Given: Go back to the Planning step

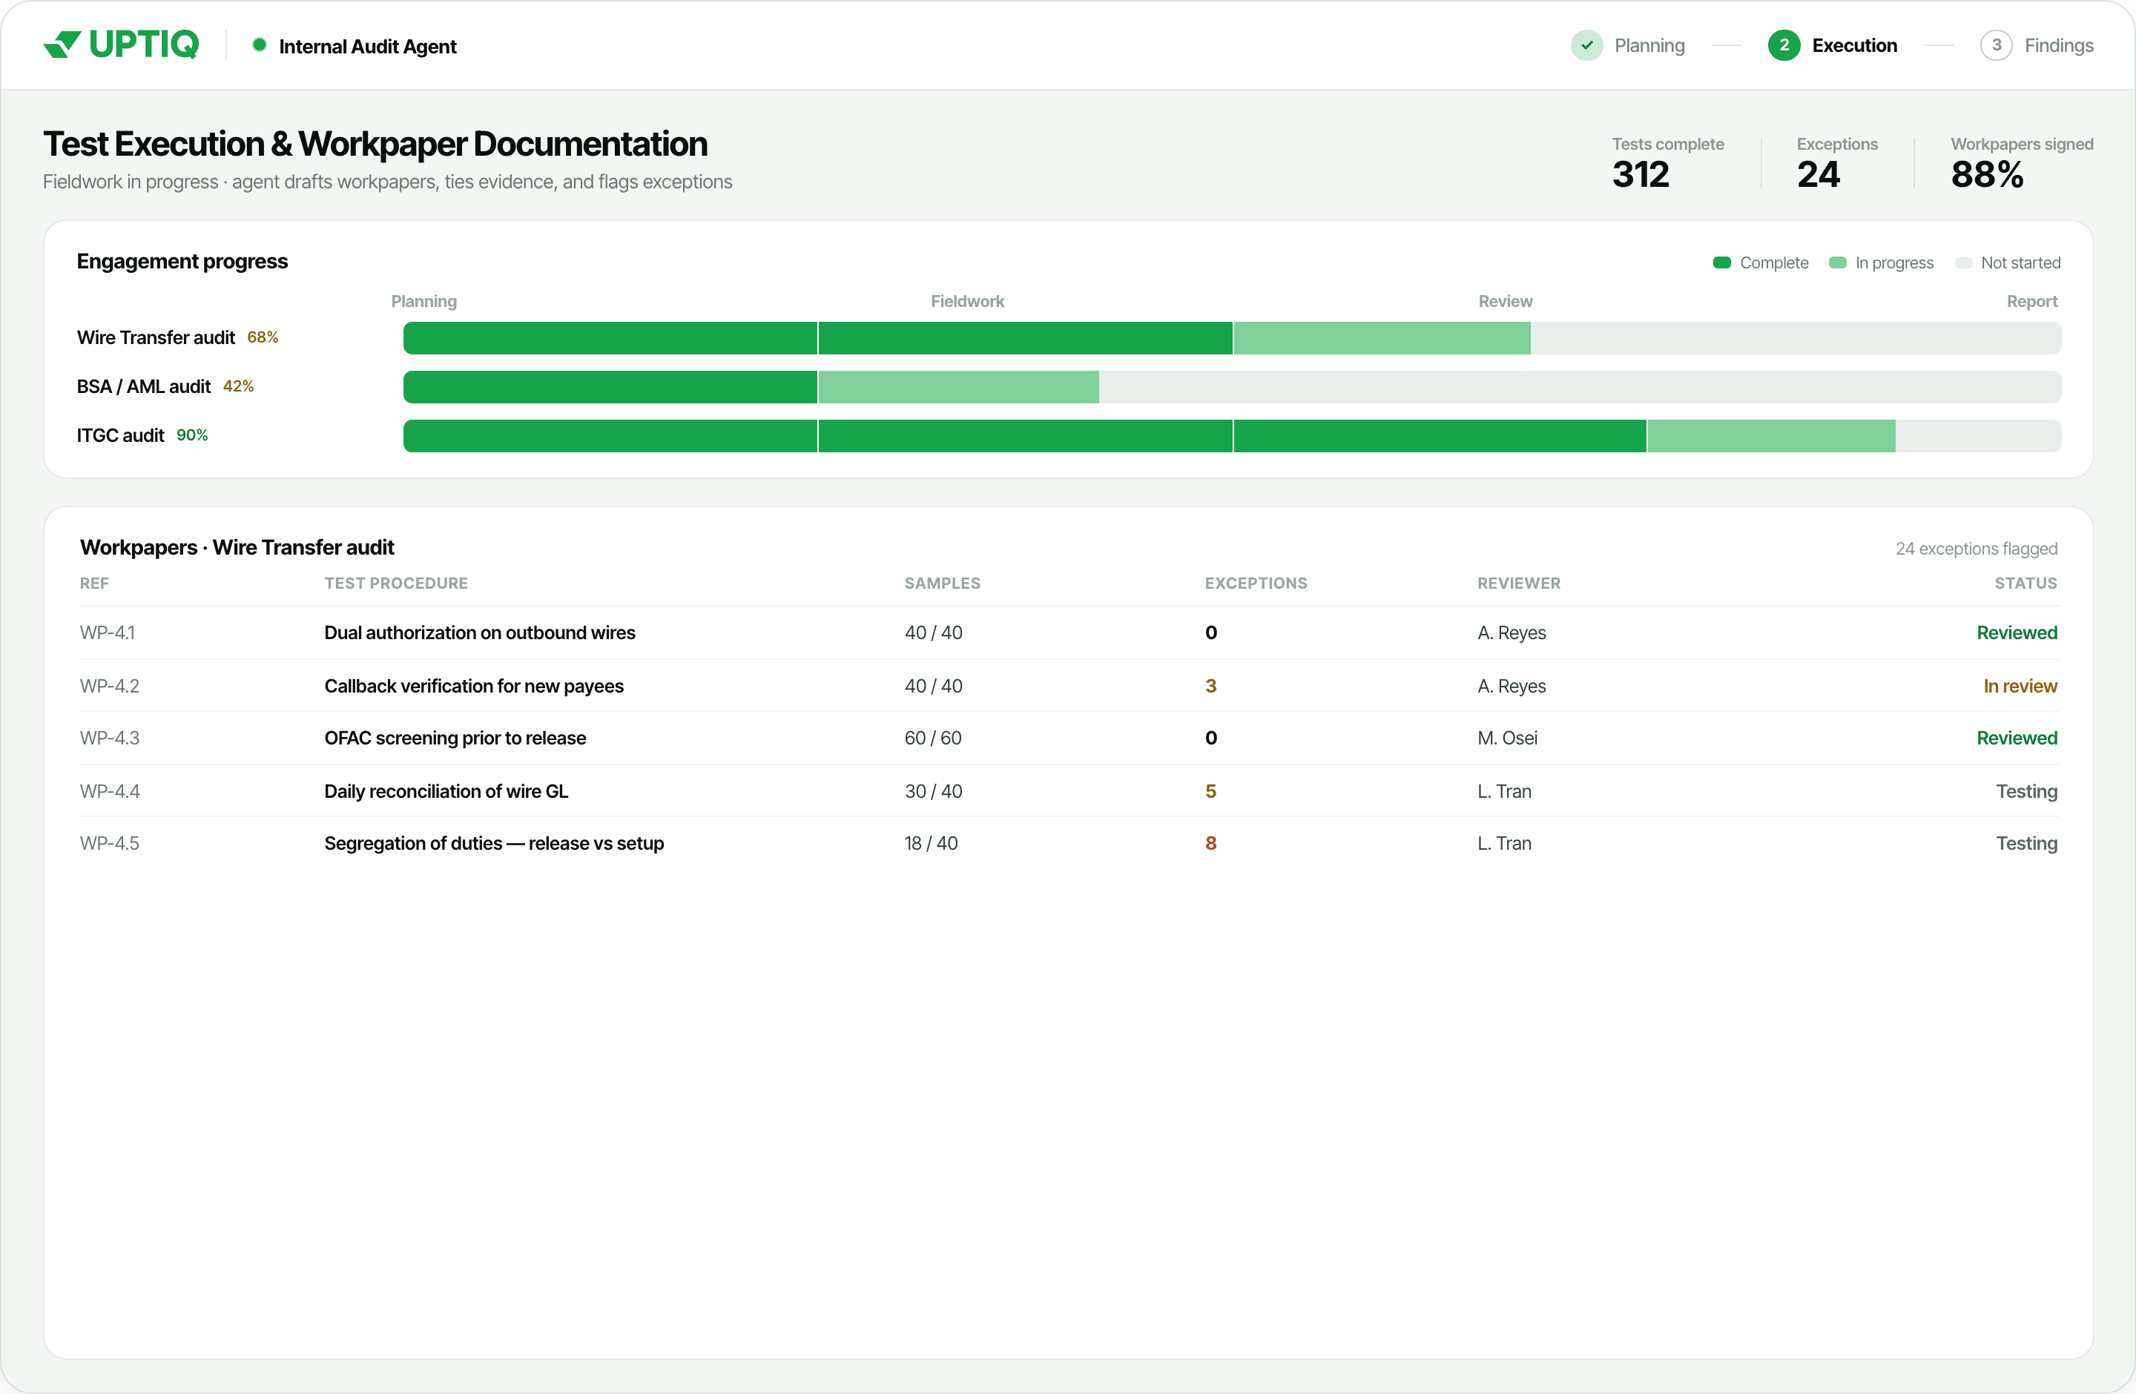Looking at the screenshot, I should [x=1627, y=44].
